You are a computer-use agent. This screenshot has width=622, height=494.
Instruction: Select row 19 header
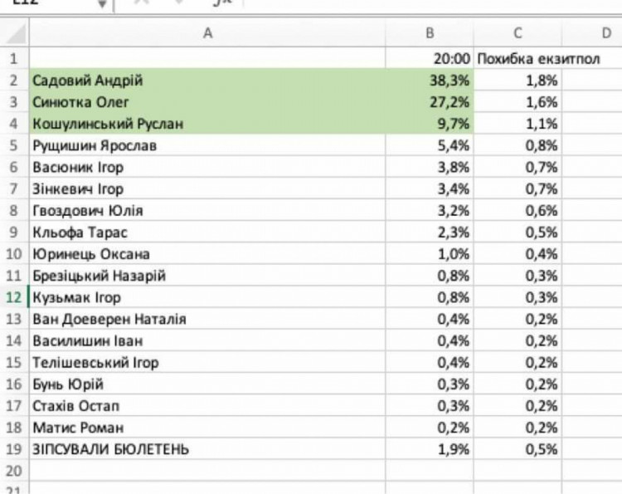click(13, 449)
